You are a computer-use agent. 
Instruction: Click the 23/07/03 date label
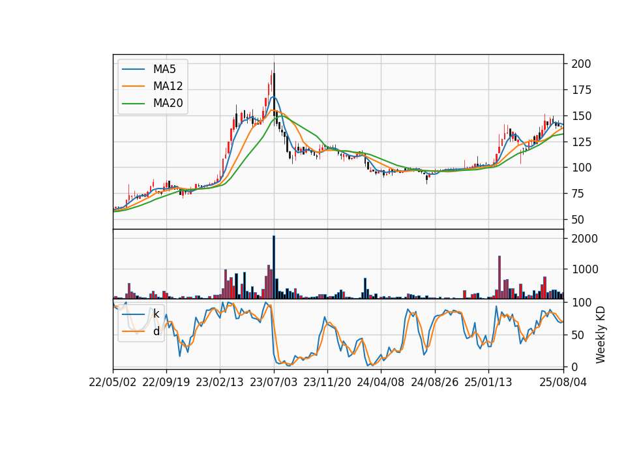[273, 382]
